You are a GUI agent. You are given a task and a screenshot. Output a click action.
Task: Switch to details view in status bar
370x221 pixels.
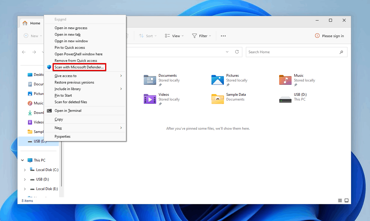click(x=340, y=200)
